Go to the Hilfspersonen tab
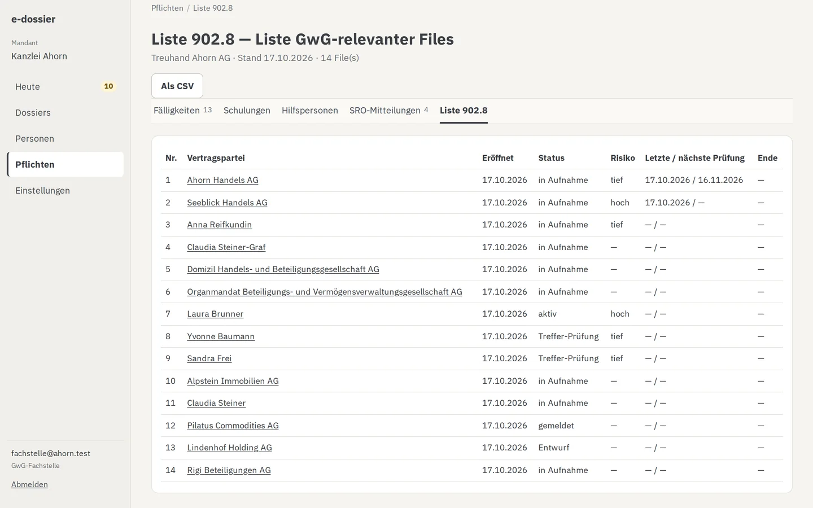Viewport: 813px width, 508px height. [310, 110]
